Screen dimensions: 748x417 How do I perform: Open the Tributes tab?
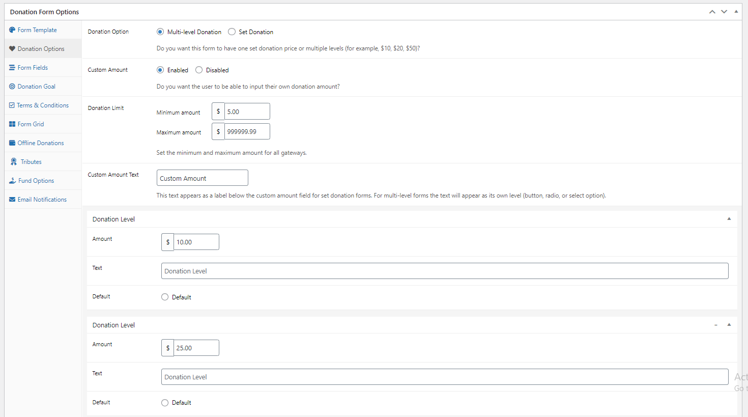click(43, 162)
